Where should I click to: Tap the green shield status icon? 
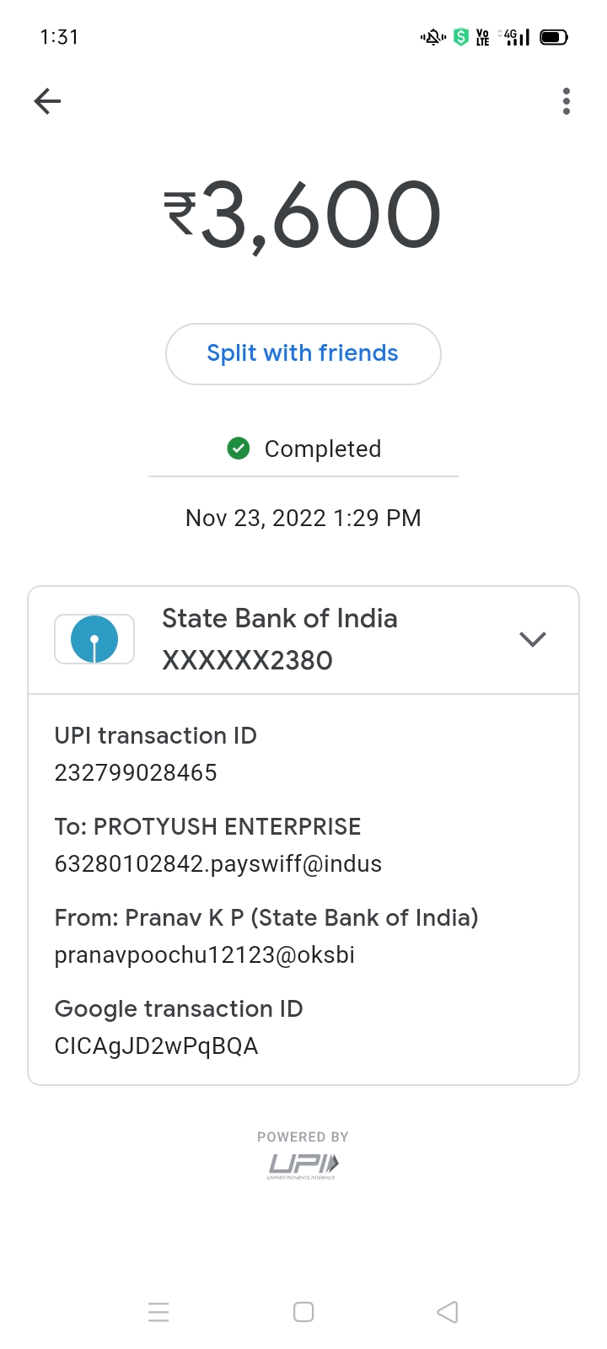point(460,37)
